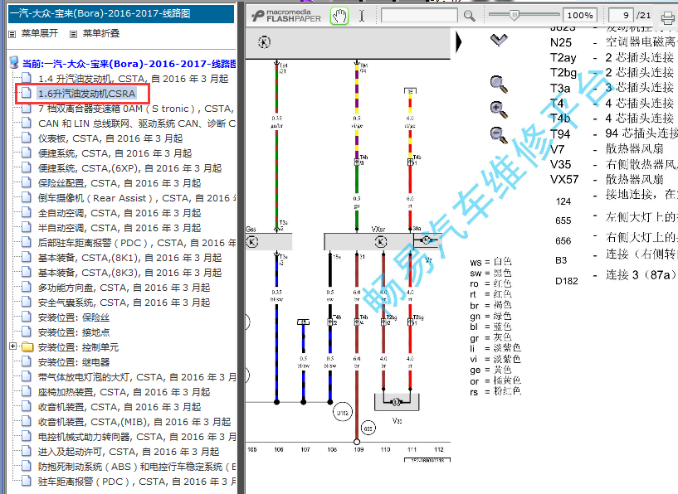This screenshot has height=494, width=678.
Task: Open 1.4 升汽油发动机, CSTA diagram
Action: pyautogui.click(x=133, y=79)
